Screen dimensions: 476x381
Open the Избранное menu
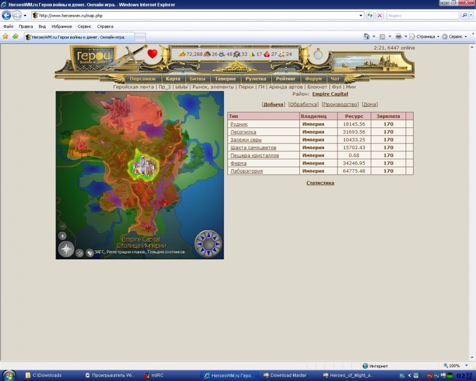62,26
